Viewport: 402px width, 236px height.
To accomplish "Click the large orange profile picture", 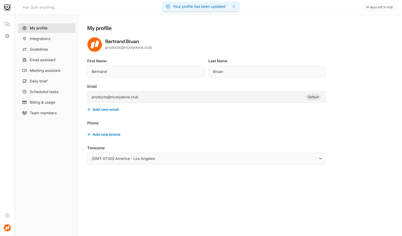I will [x=94, y=45].
